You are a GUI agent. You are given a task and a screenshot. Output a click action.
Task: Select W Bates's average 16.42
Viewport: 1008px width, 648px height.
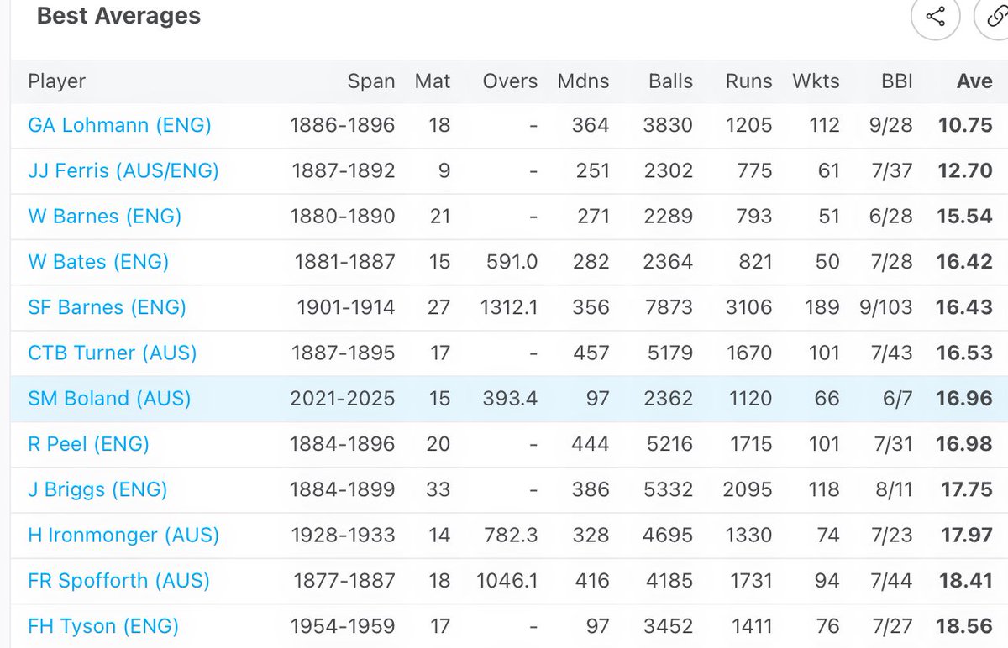(x=965, y=262)
